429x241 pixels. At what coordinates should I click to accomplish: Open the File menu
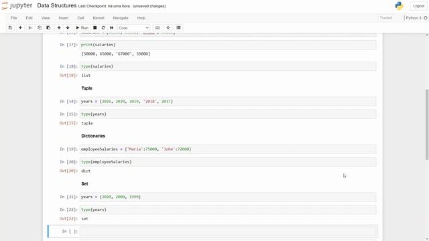point(13,18)
